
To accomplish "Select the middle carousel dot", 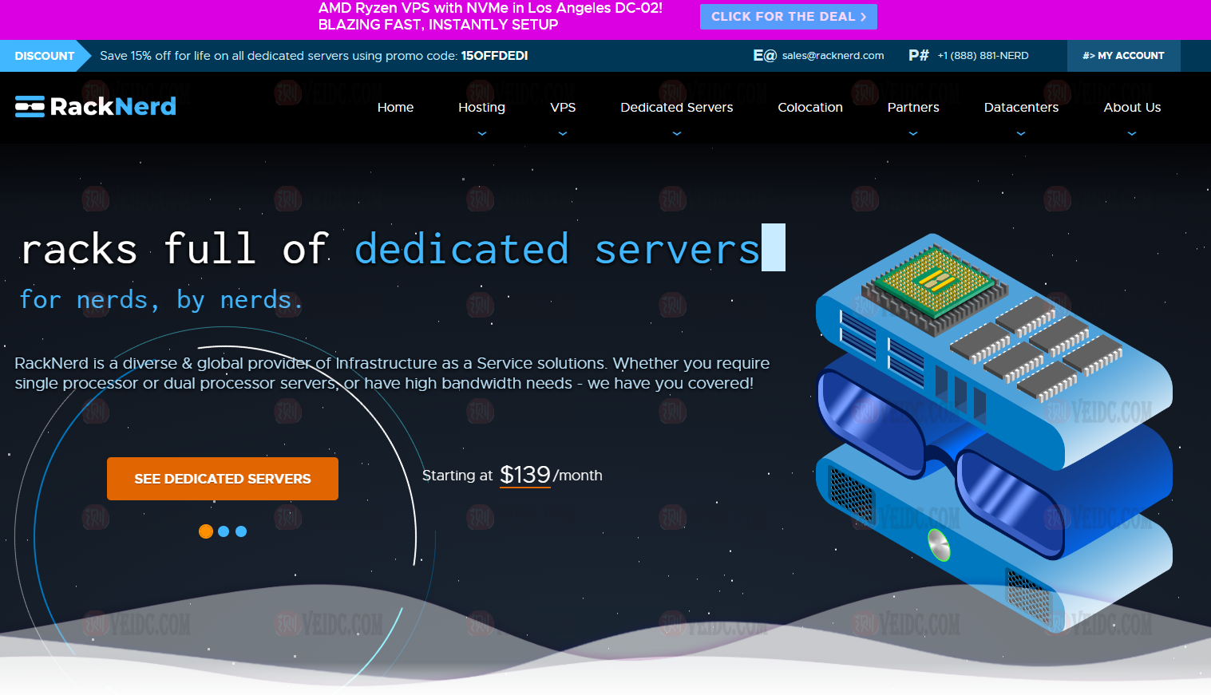I will [224, 531].
